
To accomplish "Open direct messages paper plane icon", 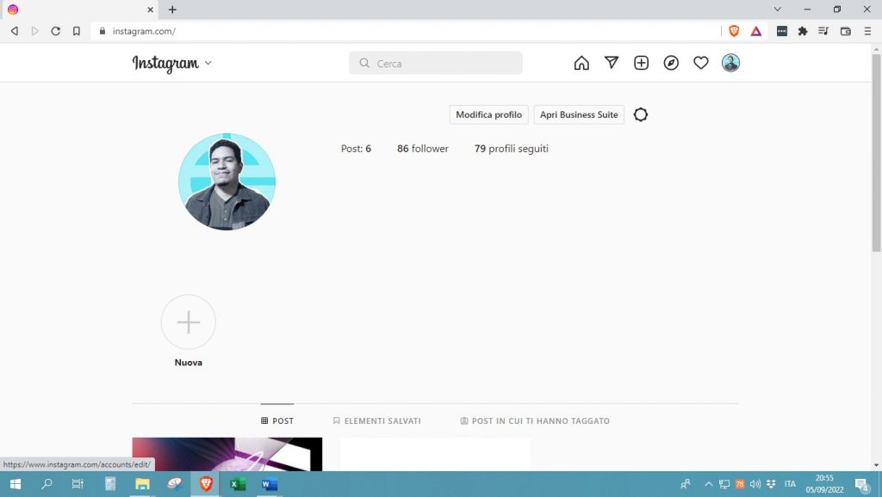I will coord(612,63).
